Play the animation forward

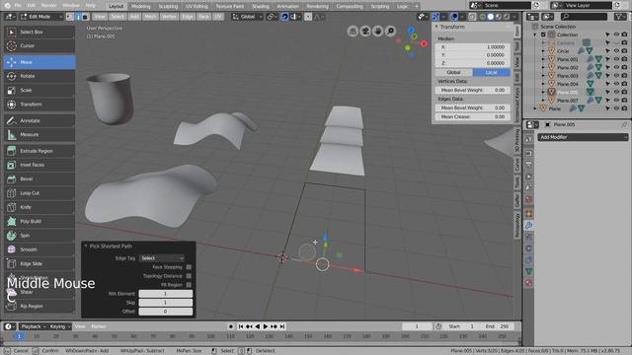point(266,326)
